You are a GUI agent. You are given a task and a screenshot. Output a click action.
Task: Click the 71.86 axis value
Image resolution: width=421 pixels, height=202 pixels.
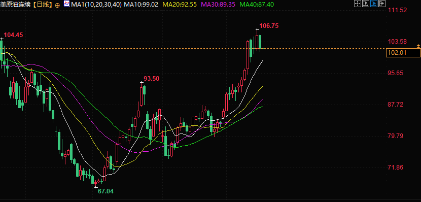pos(396,167)
